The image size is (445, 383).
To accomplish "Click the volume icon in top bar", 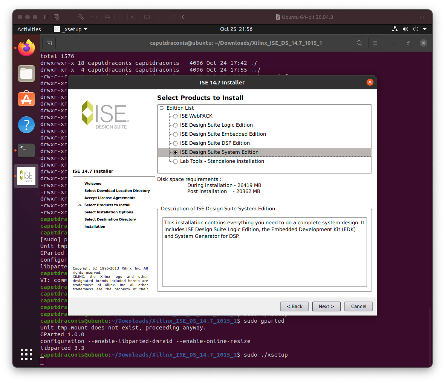I will 405,29.
